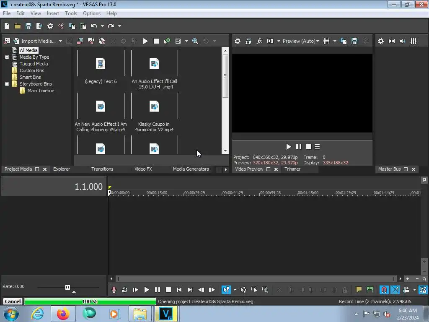
Task: Switch to Trimmer tab
Action: (x=292, y=169)
